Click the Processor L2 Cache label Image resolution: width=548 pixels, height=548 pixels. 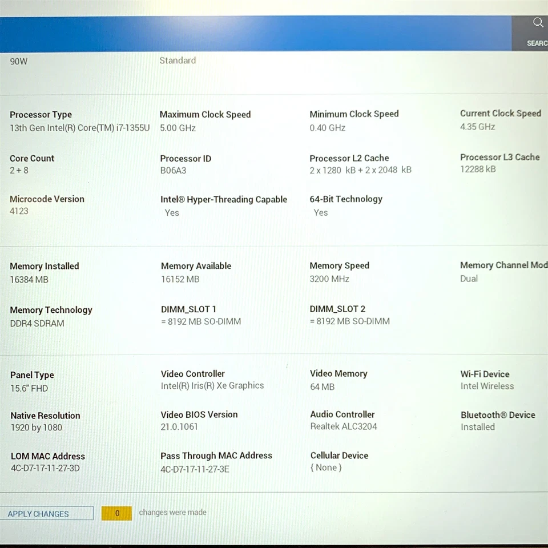[x=349, y=158]
